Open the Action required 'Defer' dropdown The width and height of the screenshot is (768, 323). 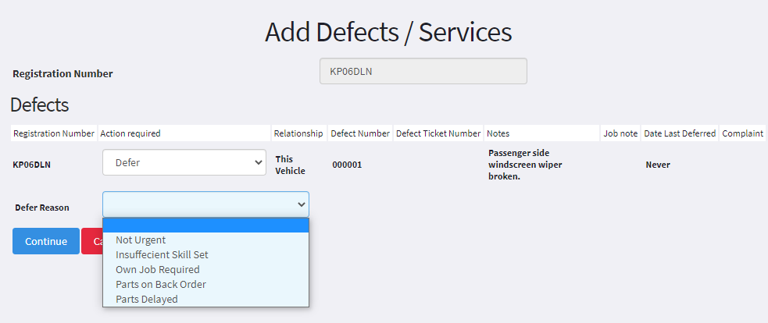(x=184, y=162)
